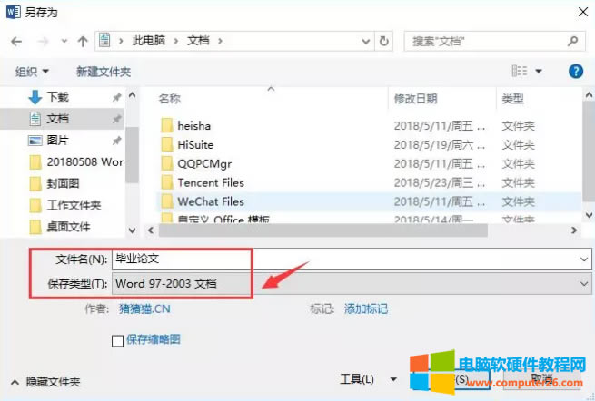
Task: Open the view options dropdown arrow
Action: tap(539, 71)
